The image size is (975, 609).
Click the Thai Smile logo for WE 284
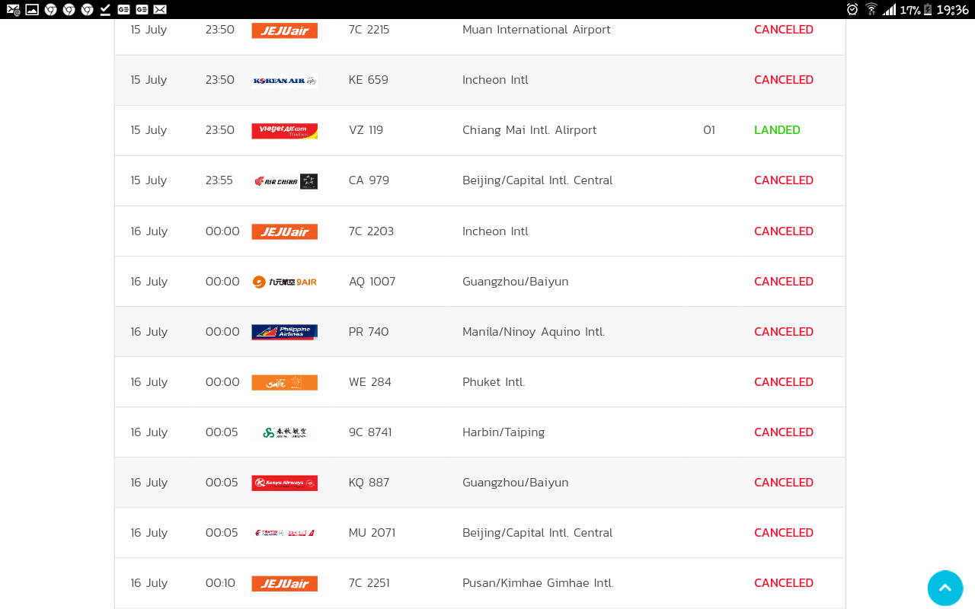tap(284, 382)
